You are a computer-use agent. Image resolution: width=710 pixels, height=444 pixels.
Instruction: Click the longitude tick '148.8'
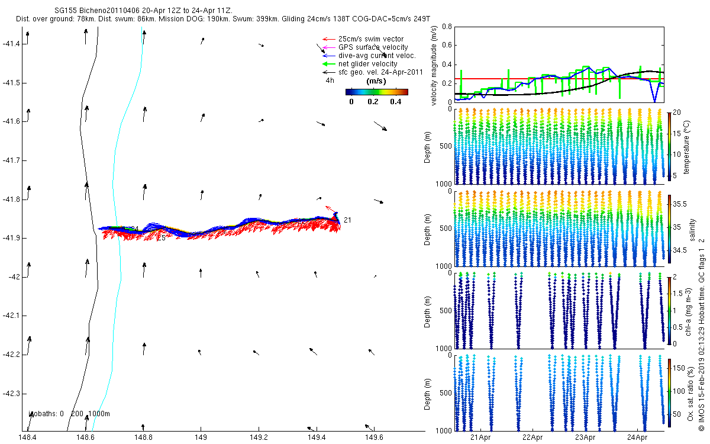[144, 437]
